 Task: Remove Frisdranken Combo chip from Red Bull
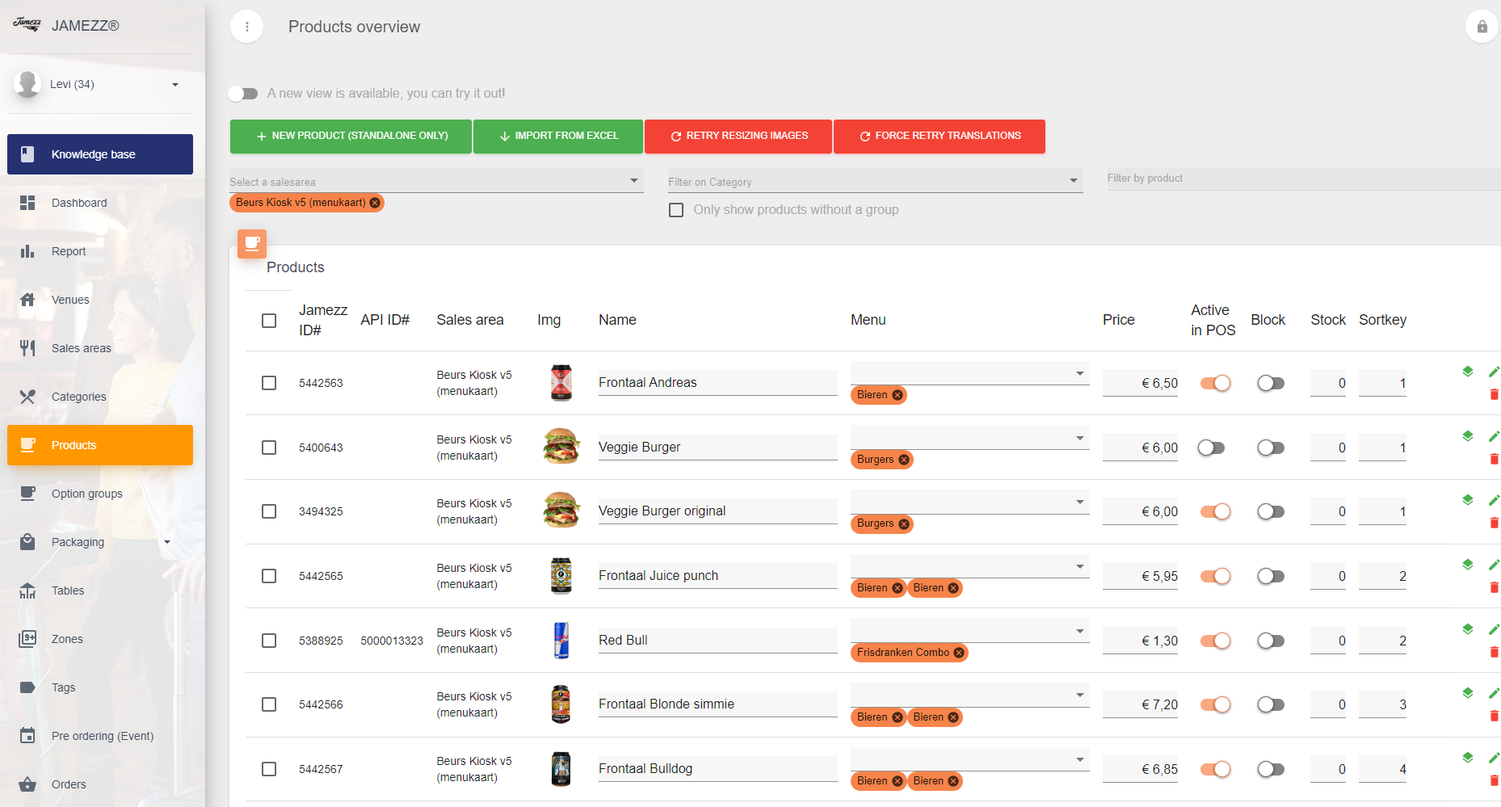pos(959,653)
